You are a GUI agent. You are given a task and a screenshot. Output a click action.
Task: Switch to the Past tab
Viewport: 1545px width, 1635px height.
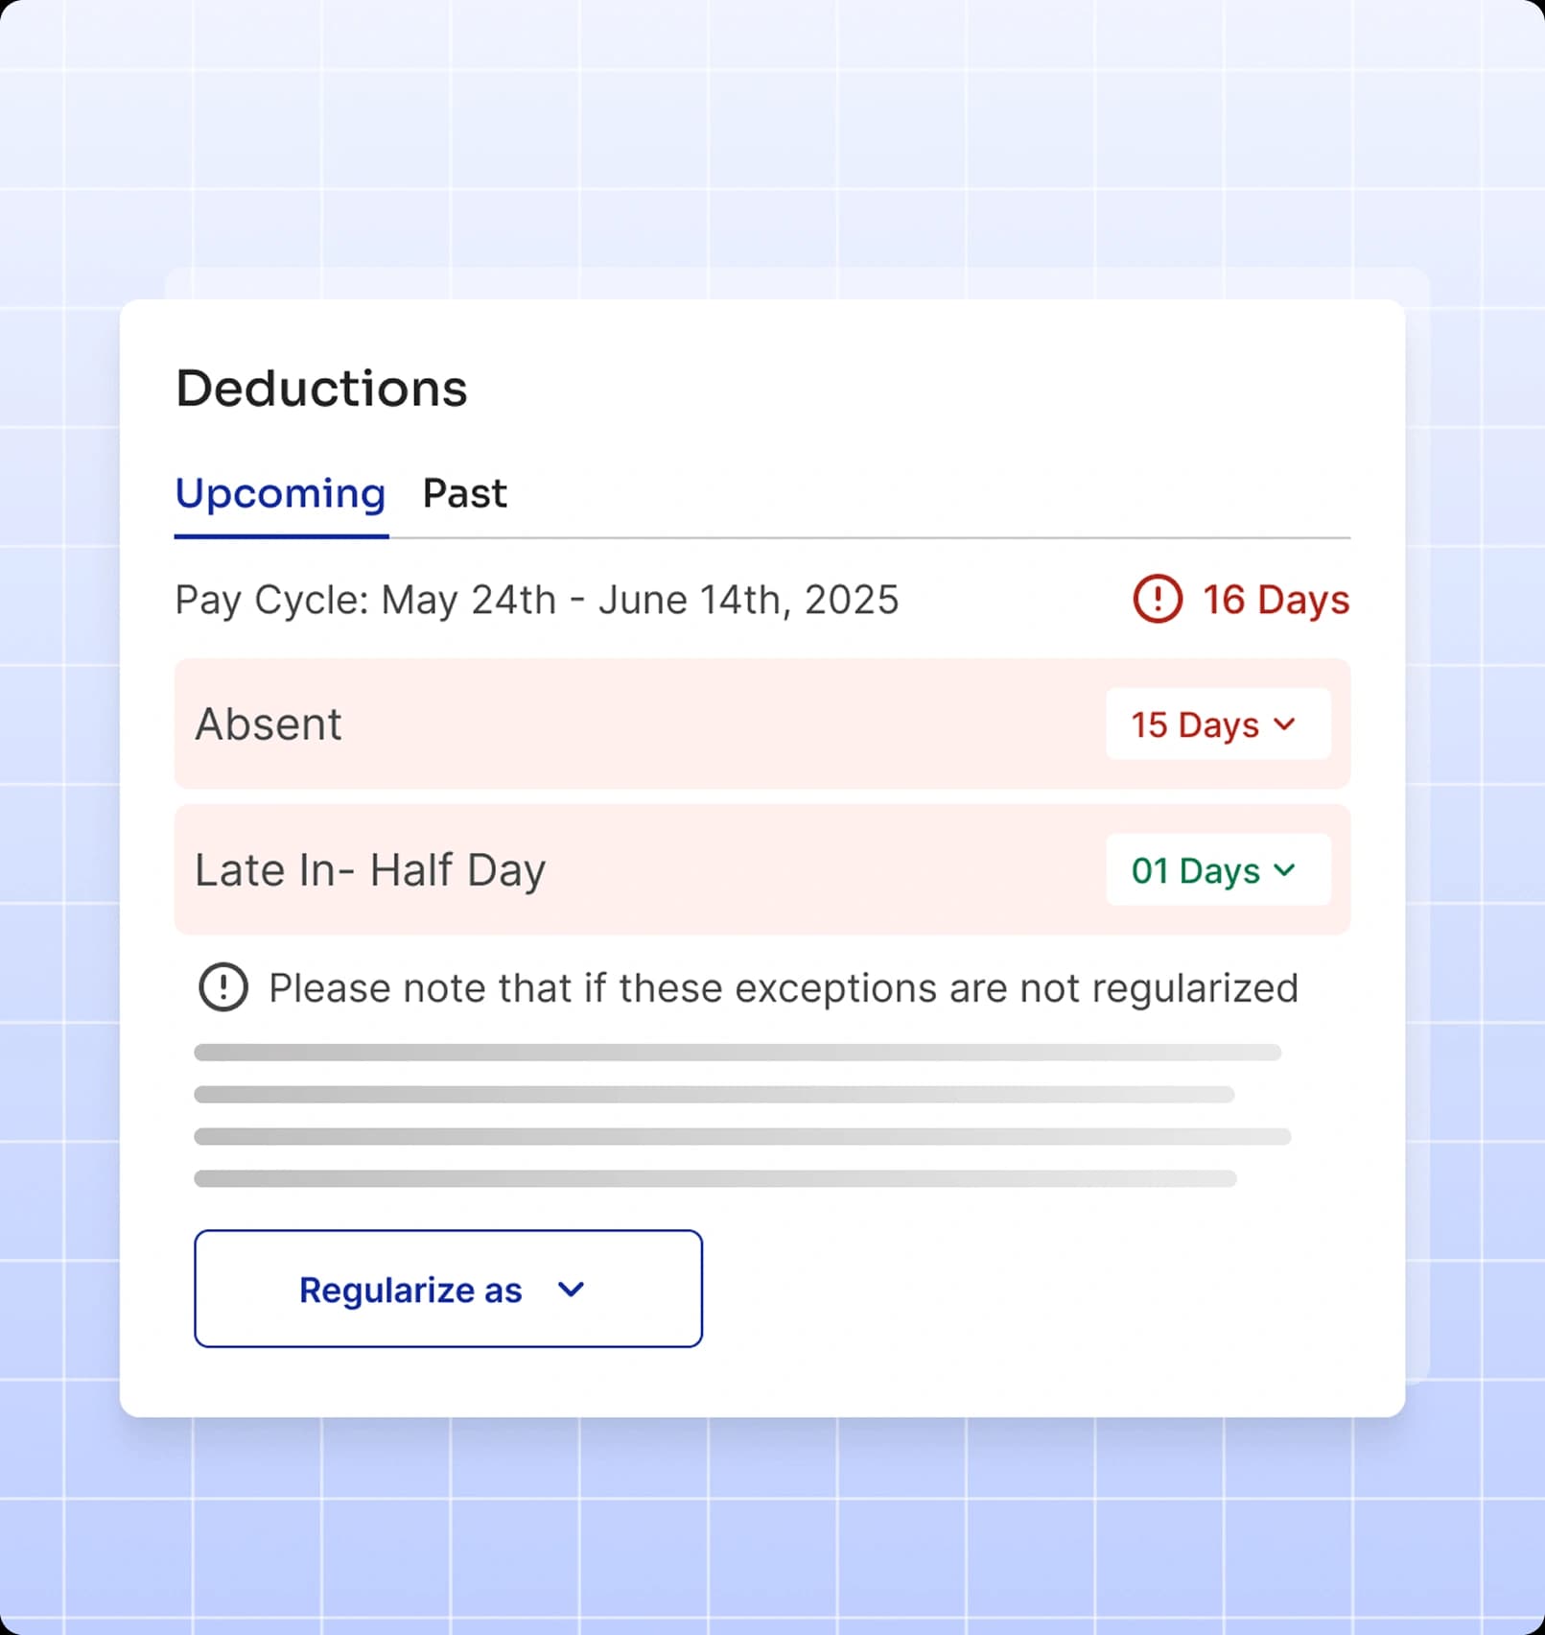tap(464, 493)
